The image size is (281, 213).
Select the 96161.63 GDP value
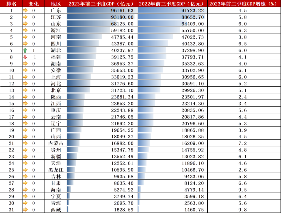122,11
